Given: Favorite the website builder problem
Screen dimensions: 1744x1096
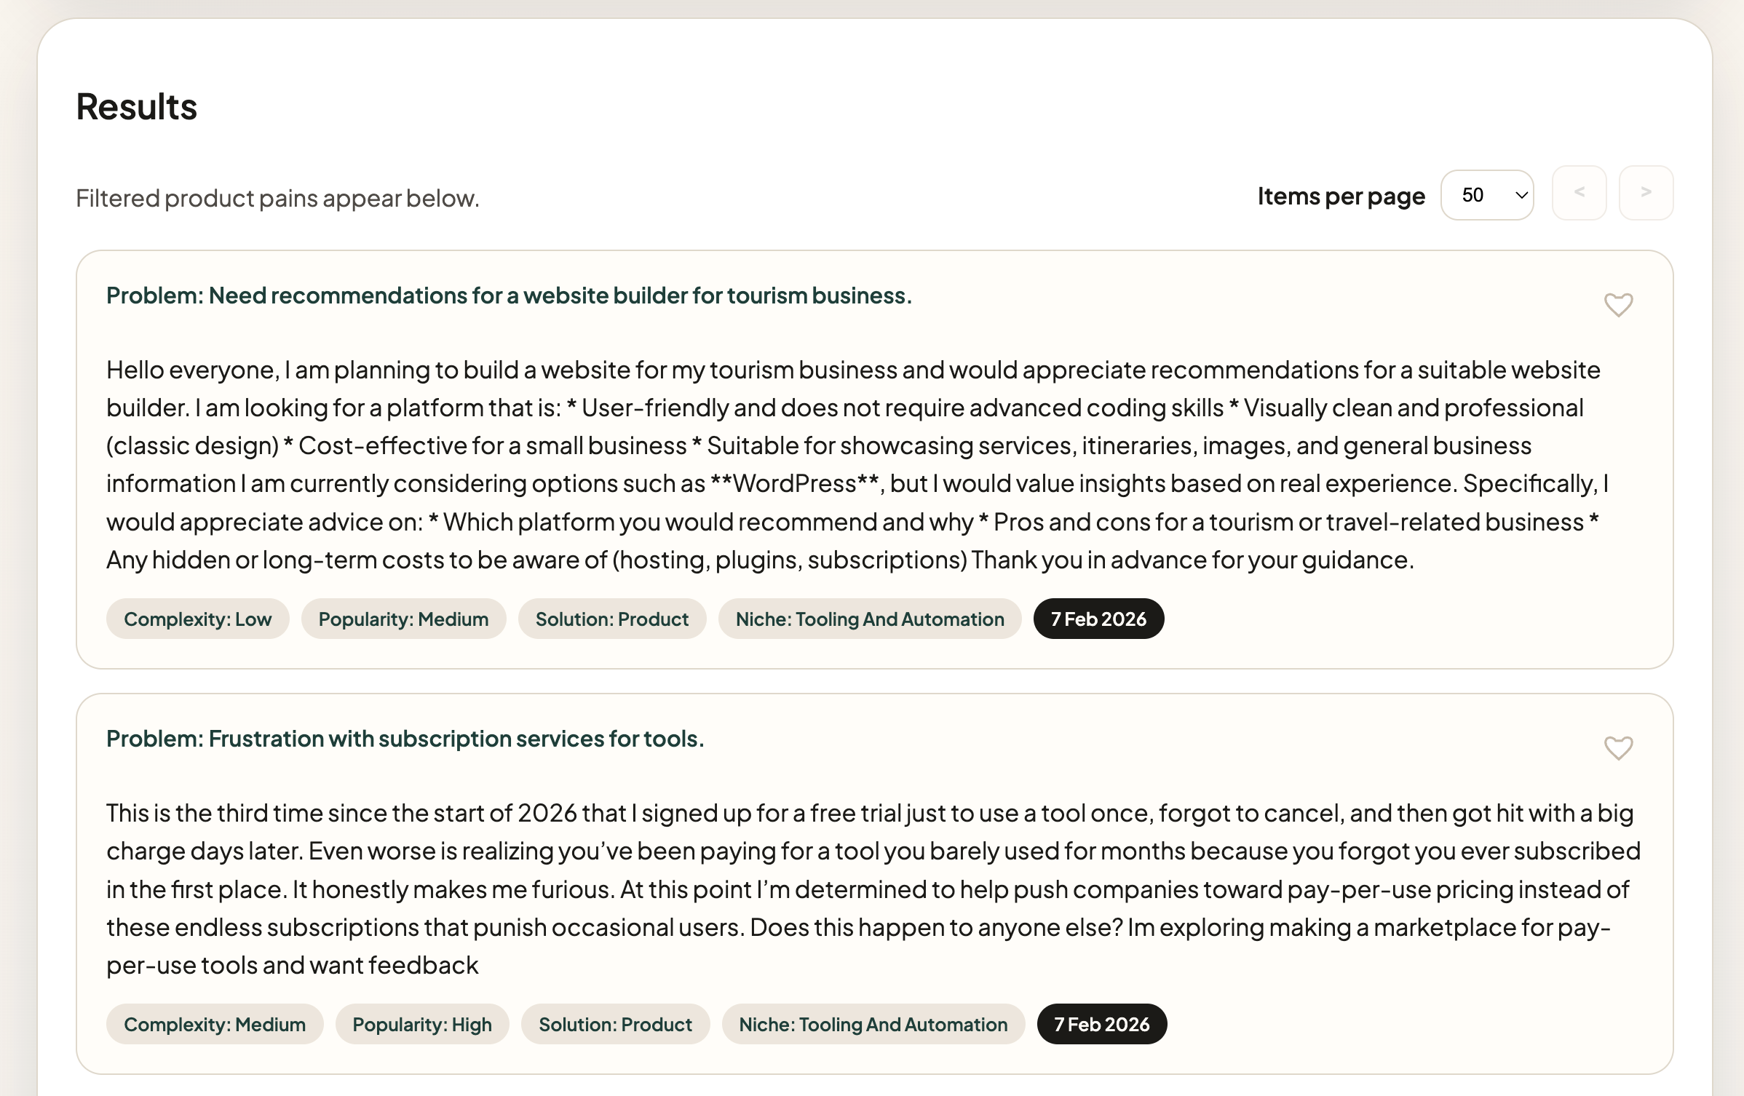Looking at the screenshot, I should [x=1619, y=306].
